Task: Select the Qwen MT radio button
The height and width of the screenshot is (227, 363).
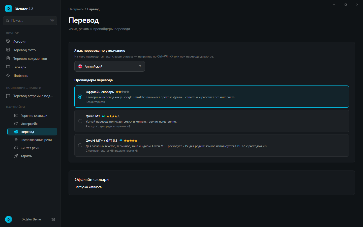Action: (x=80, y=121)
